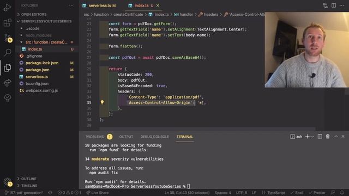Change indentation via Spaces: 4
349x196 pixels.
tap(222, 193)
